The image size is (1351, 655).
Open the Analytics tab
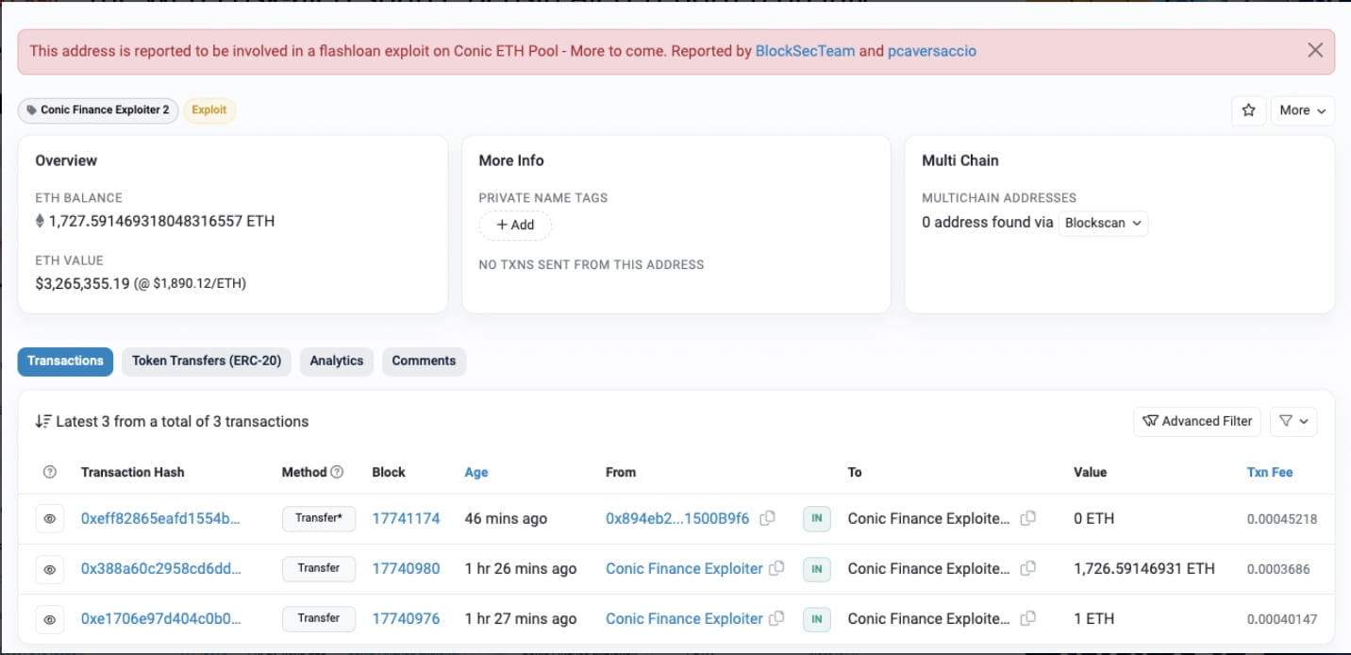click(x=337, y=361)
